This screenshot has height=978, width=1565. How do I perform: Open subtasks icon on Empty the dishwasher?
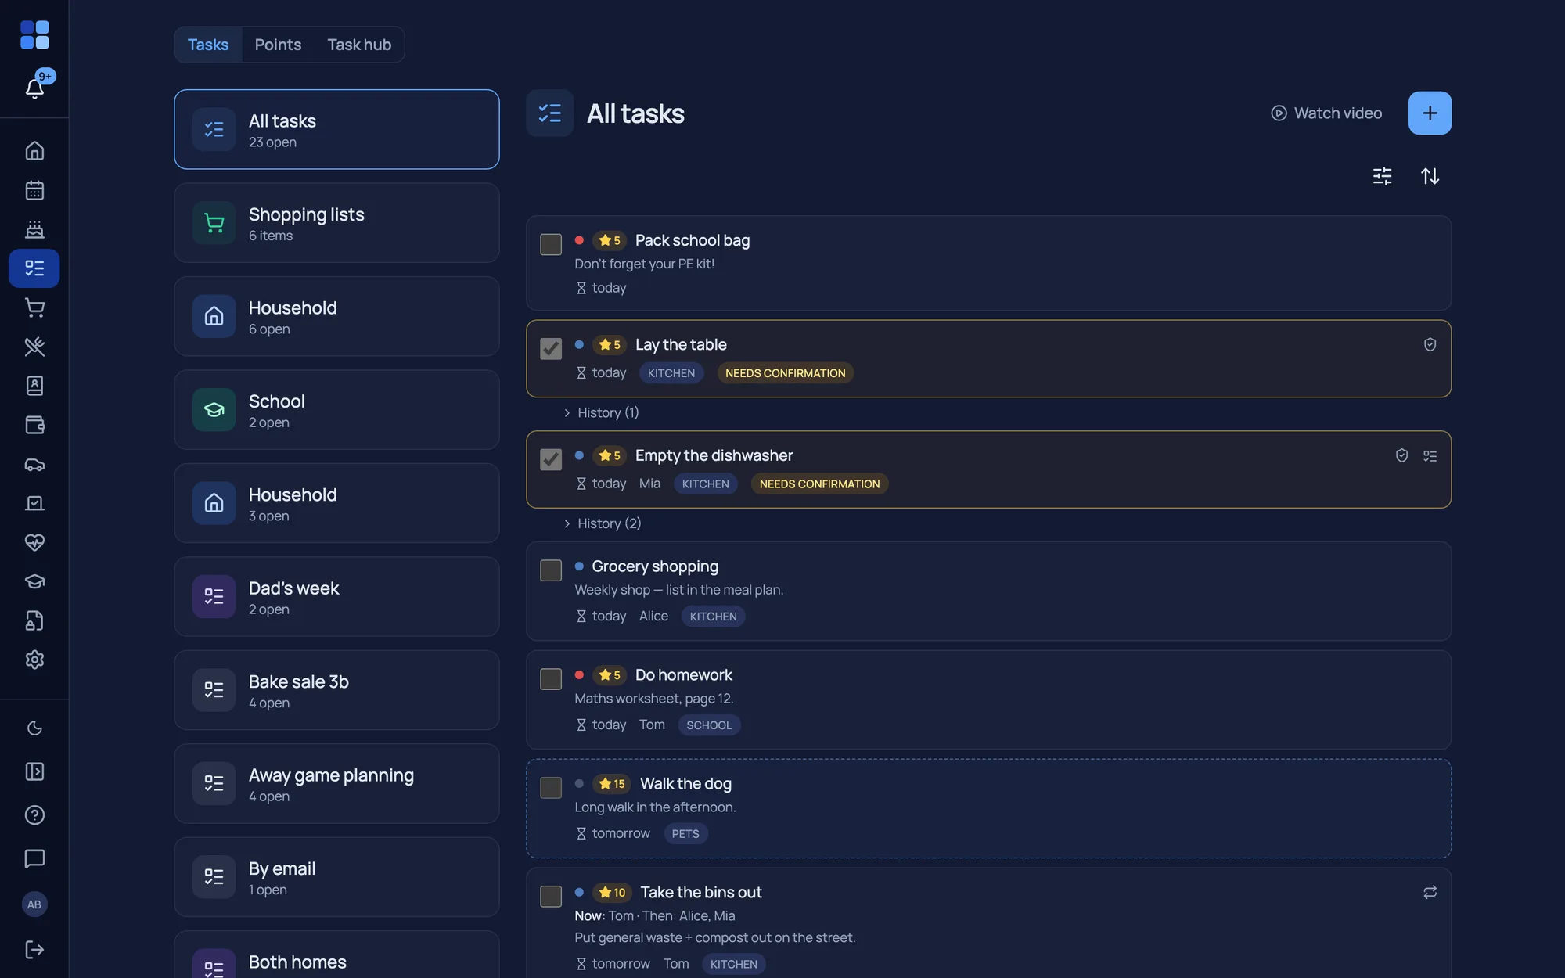point(1430,455)
